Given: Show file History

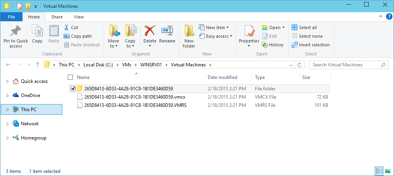Looking at the screenshot, I should (x=273, y=45).
